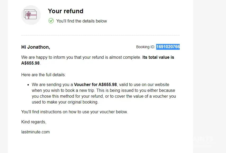226x153 pixels.
Task: Click the lastminute.com signature
Action: coord(35,132)
